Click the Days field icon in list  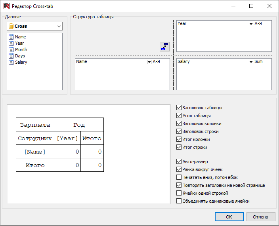pos(11,56)
